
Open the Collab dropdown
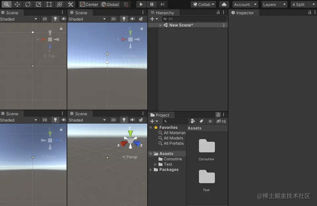coord(203,4)
